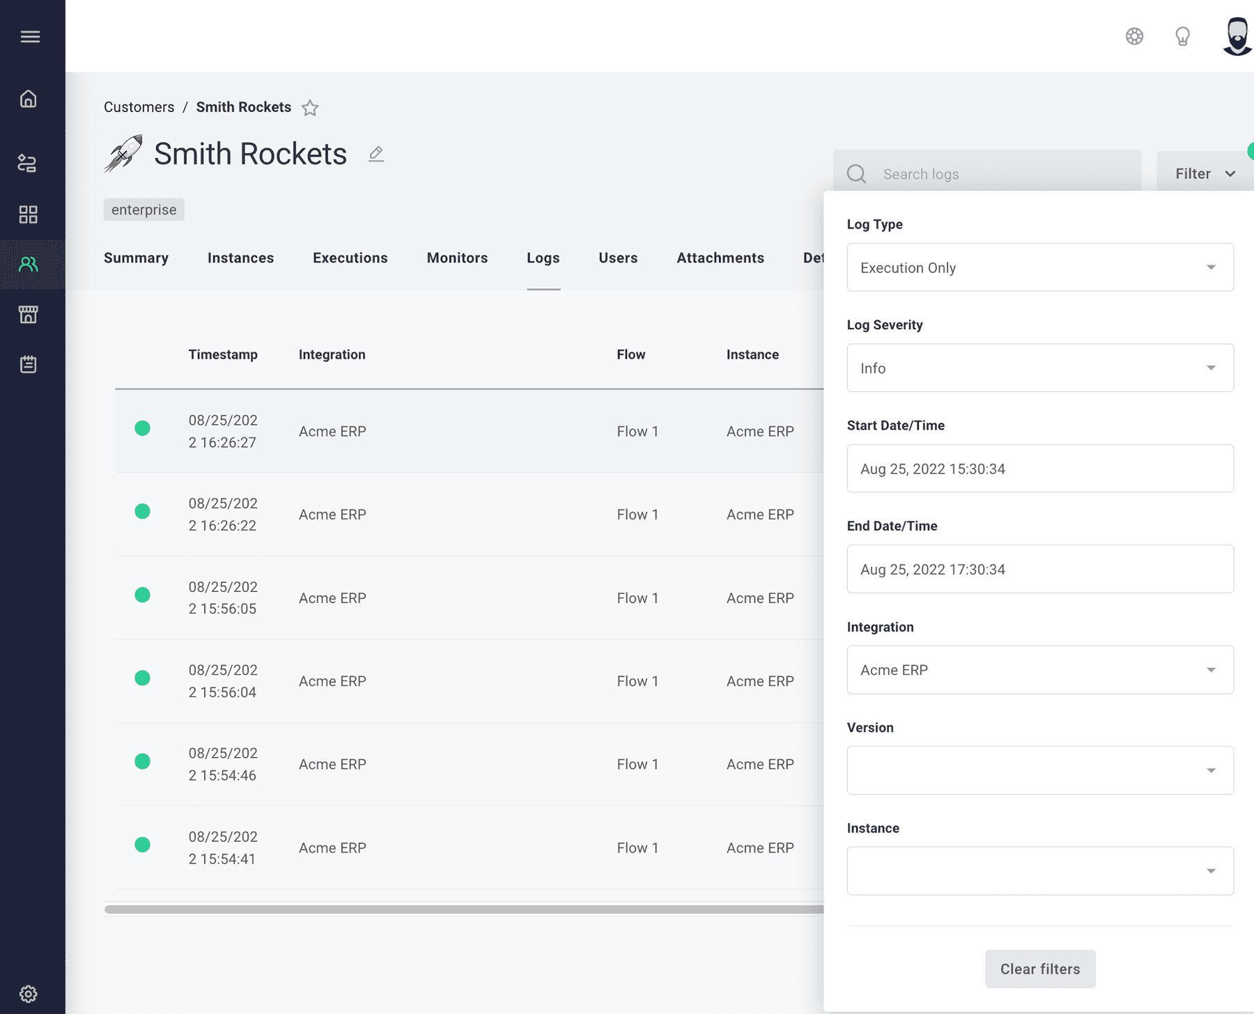Switch to the Summary tab

pos(136,258)
